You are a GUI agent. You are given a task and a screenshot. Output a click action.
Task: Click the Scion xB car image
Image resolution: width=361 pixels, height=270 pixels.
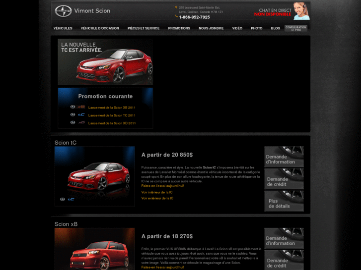coord(95,249)
